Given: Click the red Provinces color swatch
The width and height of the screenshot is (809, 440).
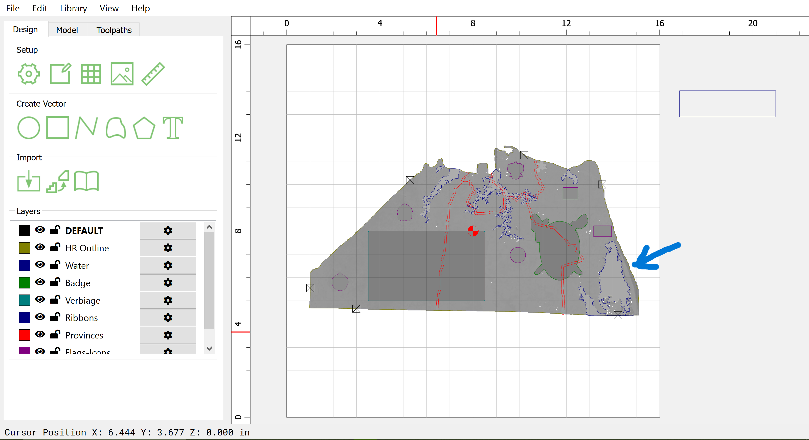Looking at the screenshot, I should pos(25,335).
